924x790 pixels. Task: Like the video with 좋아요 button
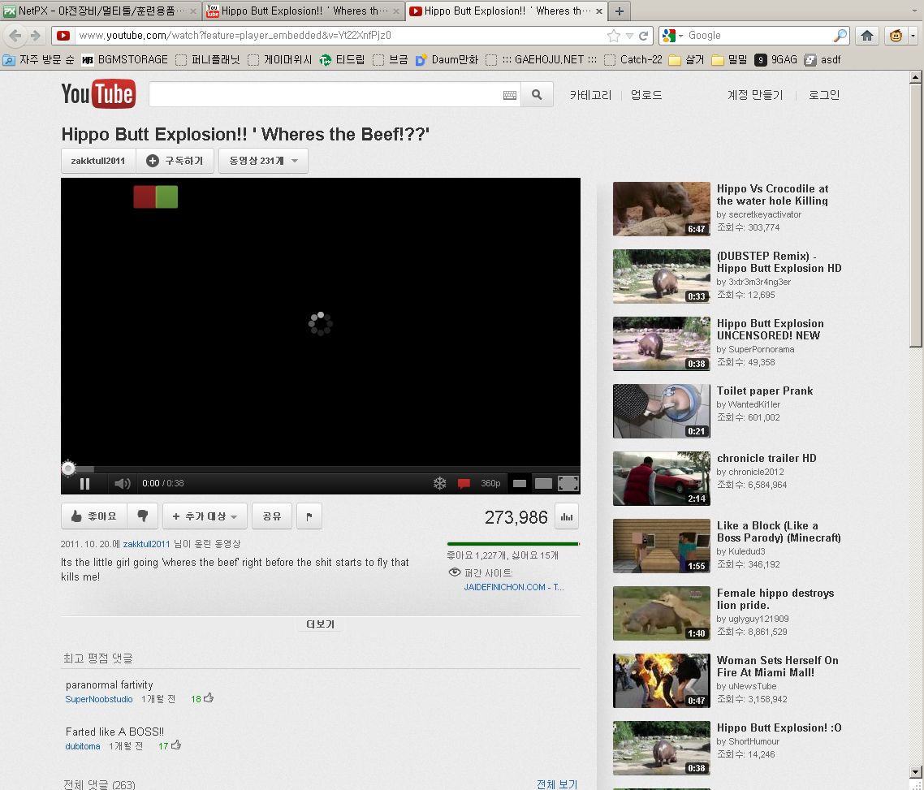(x=94, y=516)
